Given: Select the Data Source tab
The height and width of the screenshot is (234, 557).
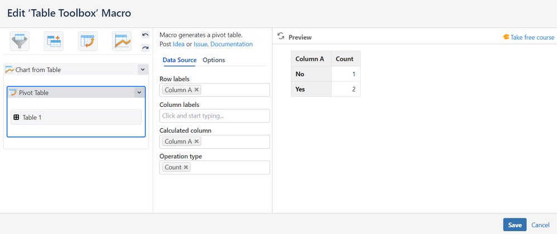Looking at the screenshot, I should click(179, 60).
